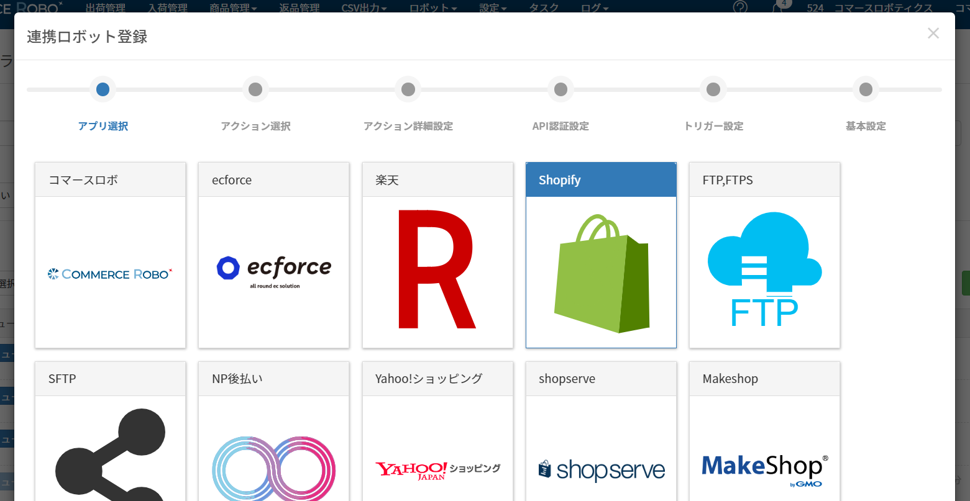Click the FTP,FTPS card title
Screen dimensions: 970x501
tap(728, 180)
